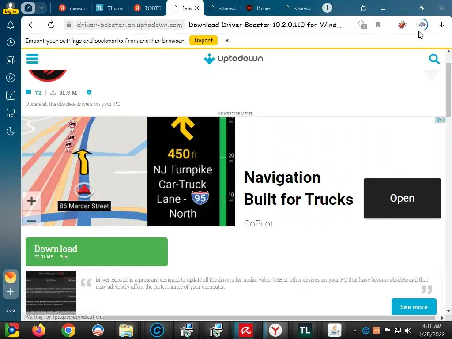
Task: Open the Yandex browser taskbar icon
Action: [275, 330]
